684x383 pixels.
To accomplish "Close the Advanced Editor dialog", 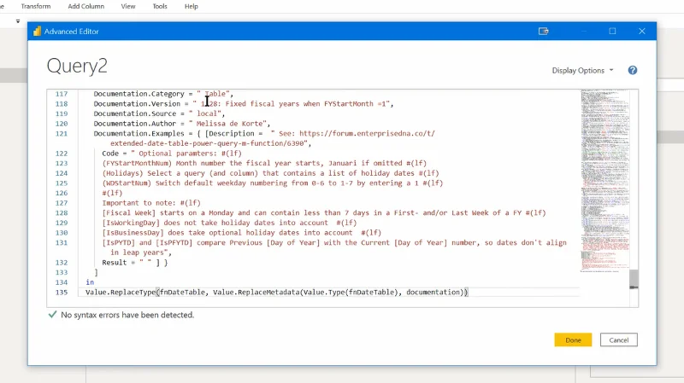I will point(642,32).
